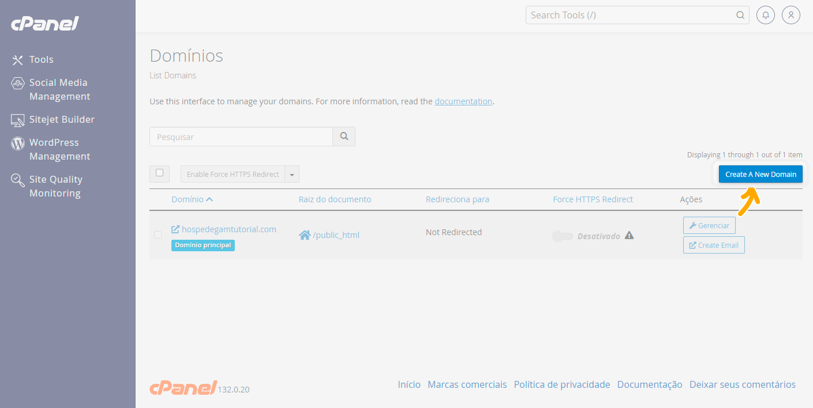This screenshot has height=408, width=813.
Task: Click the cPanel logo in sidebar
Action: point(44,24)
